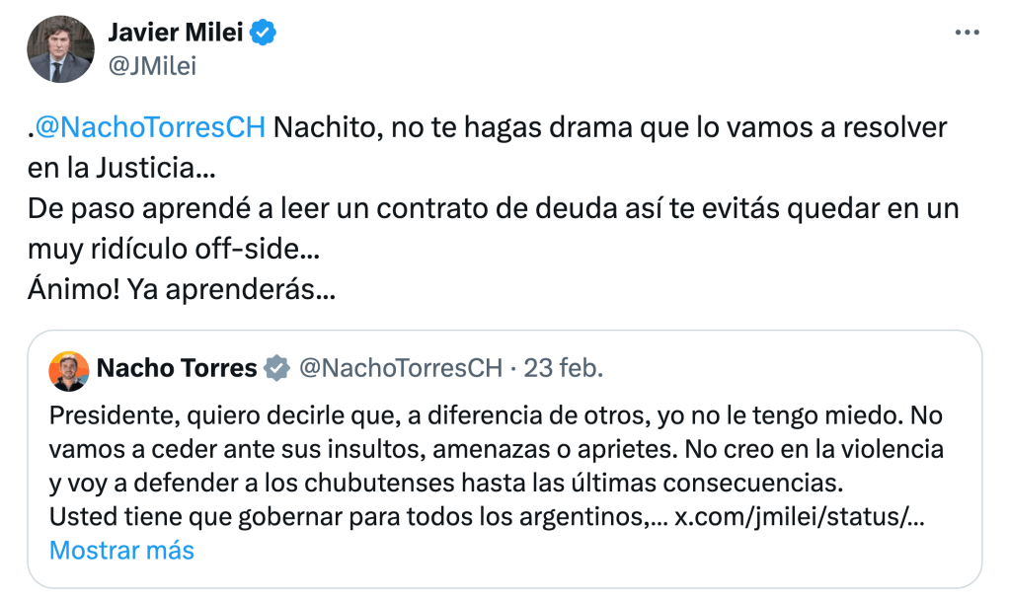1009x601 pixels.
Task: Click the @NachoTorresCH handle in the quoted header
Action: (400, 369)
